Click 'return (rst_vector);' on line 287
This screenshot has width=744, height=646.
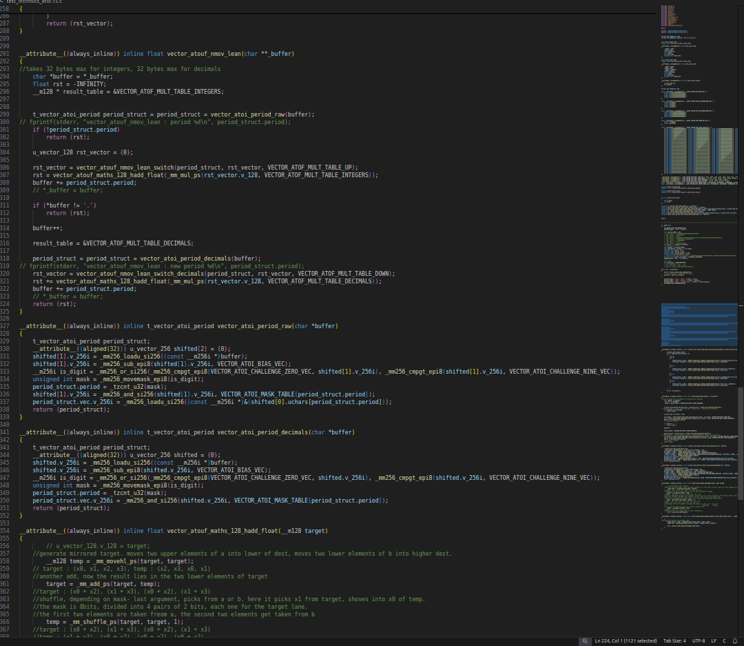(x=80, y=23)
